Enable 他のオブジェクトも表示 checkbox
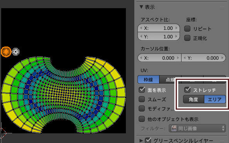229x143 pixels. click(142, 119)
